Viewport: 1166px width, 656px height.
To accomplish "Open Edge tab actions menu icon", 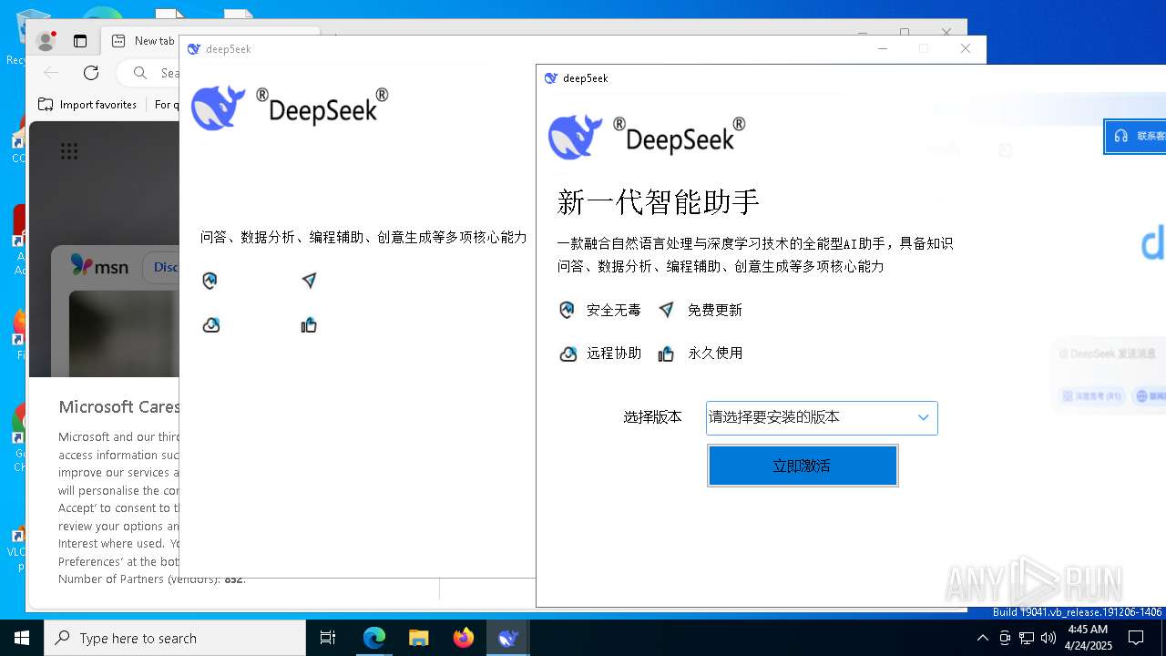I will 80,41.
